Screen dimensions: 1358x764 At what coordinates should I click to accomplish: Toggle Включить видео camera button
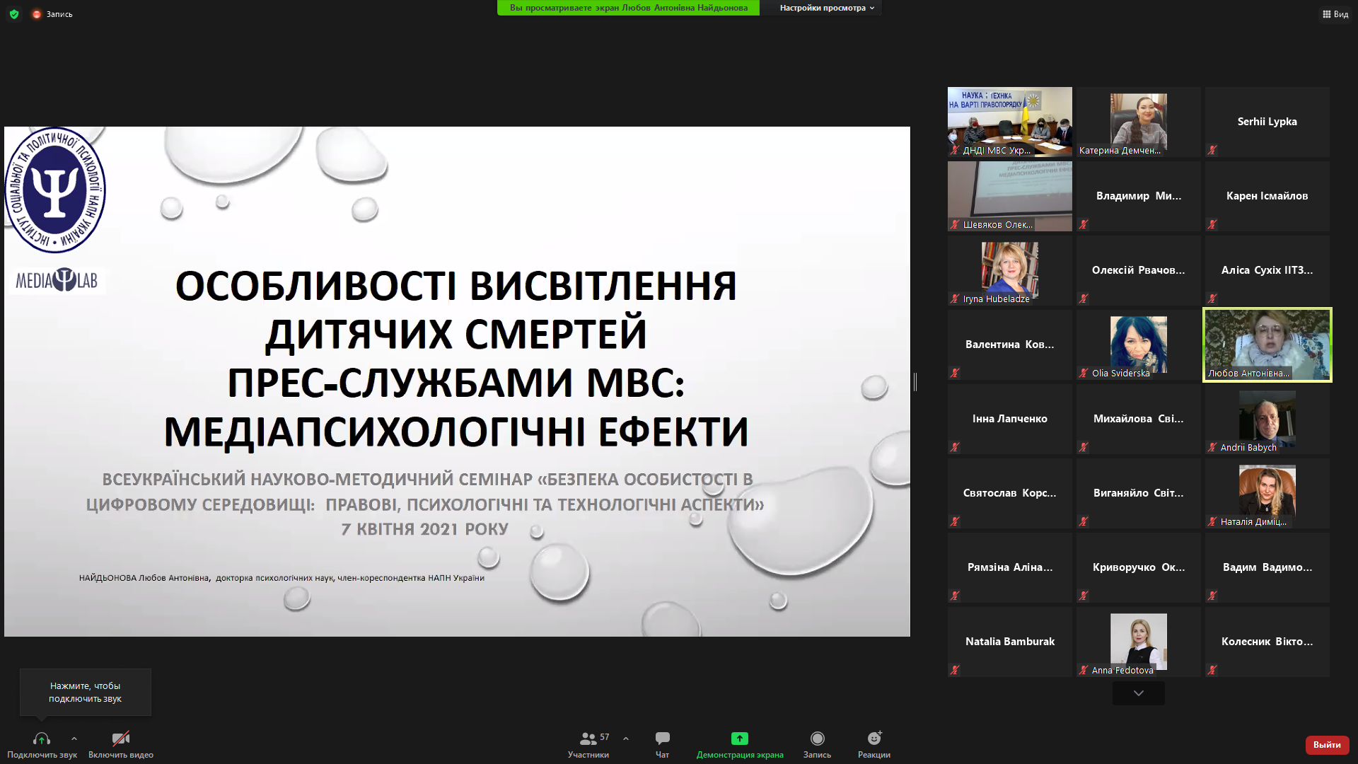[x=121, y=739]
